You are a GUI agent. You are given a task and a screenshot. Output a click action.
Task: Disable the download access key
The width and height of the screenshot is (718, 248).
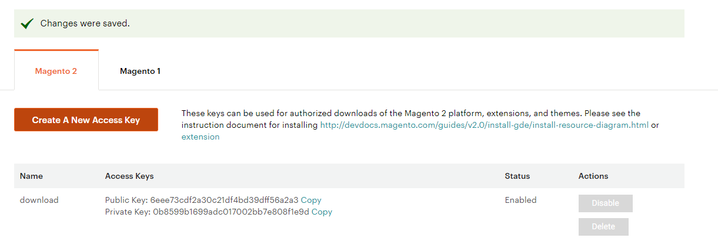pos(605,203)
